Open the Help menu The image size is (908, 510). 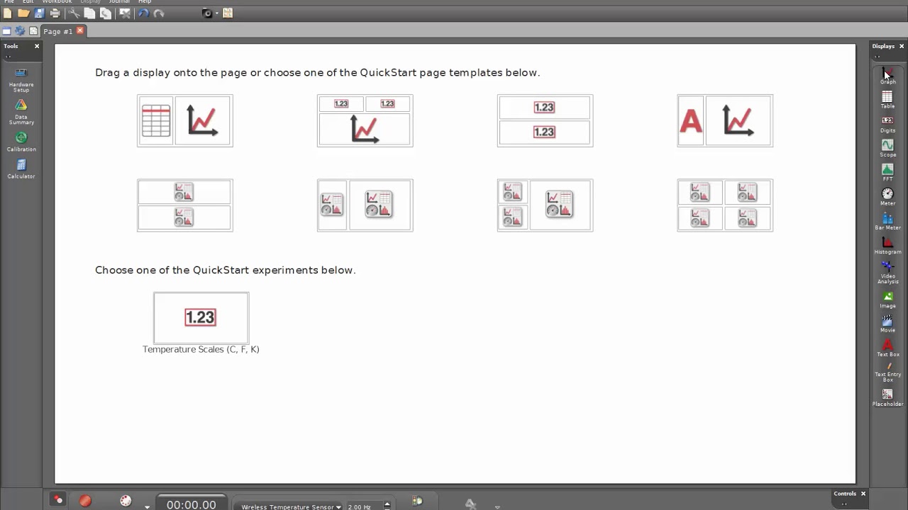pos(145,1)
